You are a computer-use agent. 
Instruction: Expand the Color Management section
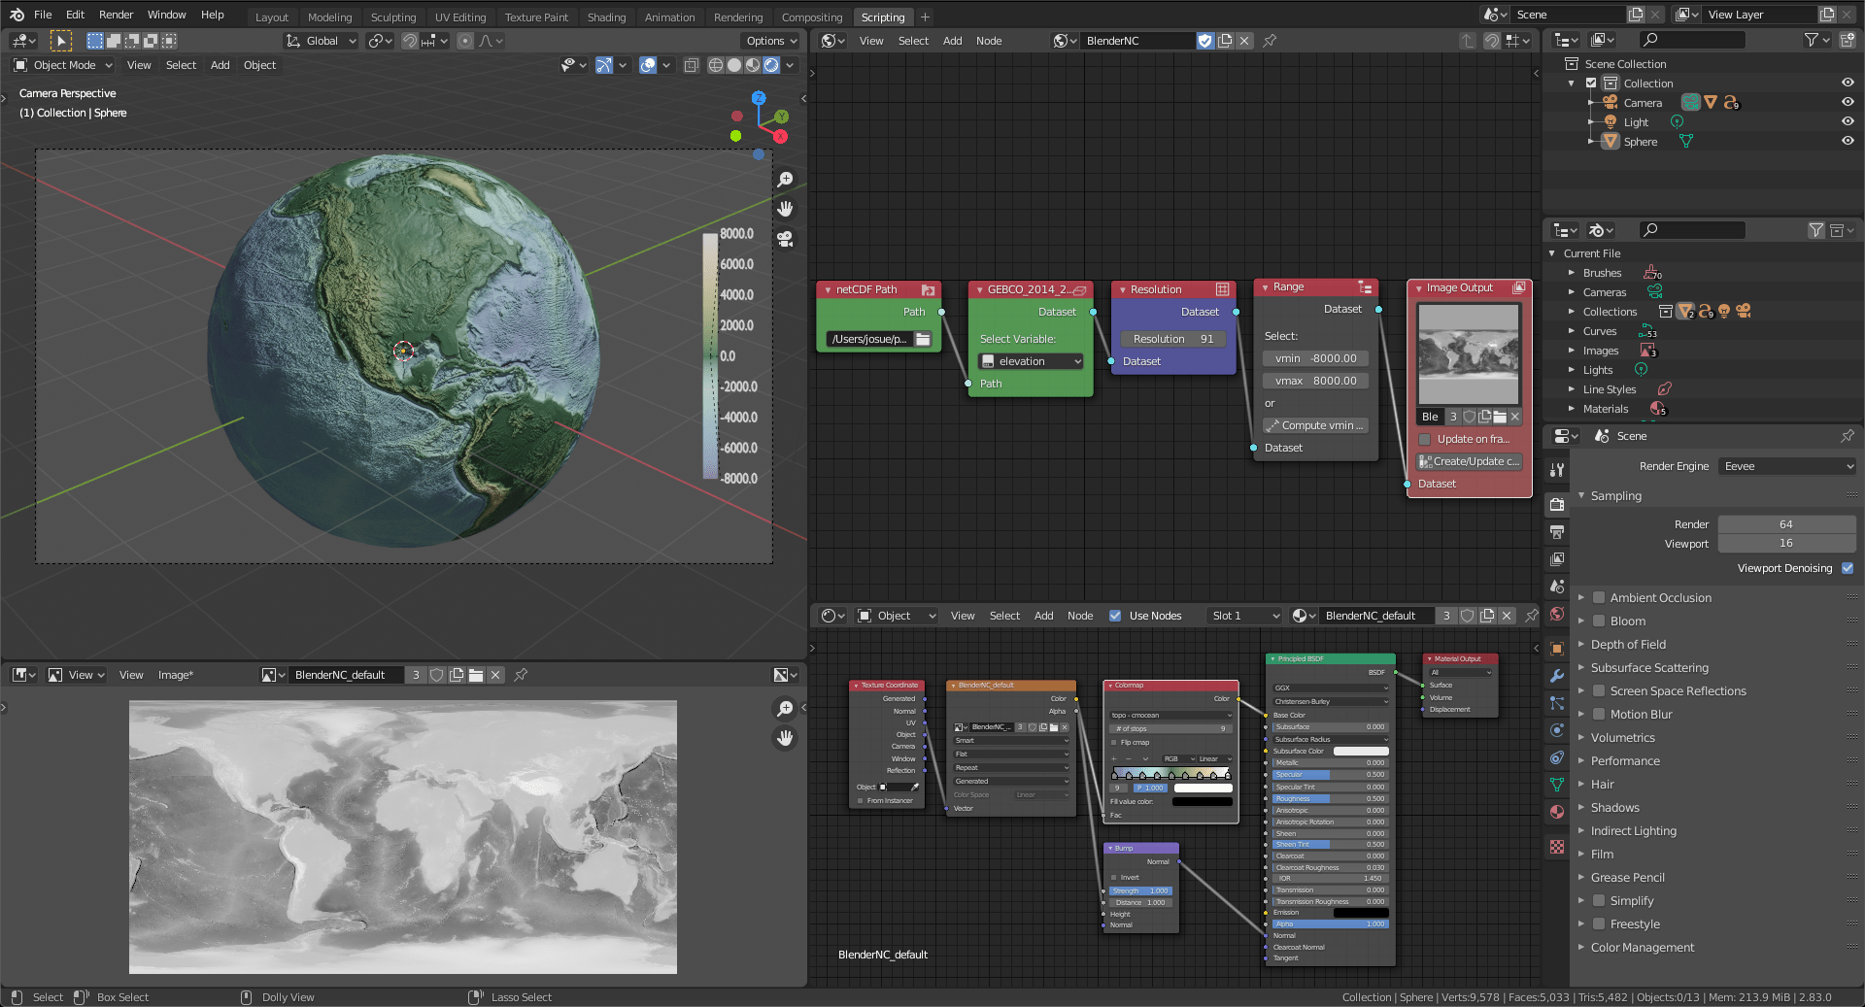[1640, 947]
